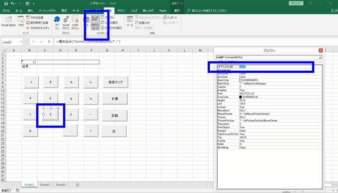Screen dimensions: 338x193
Task: Click the 画面クリア button on the sheet
Action: click(x=115, y=82)
